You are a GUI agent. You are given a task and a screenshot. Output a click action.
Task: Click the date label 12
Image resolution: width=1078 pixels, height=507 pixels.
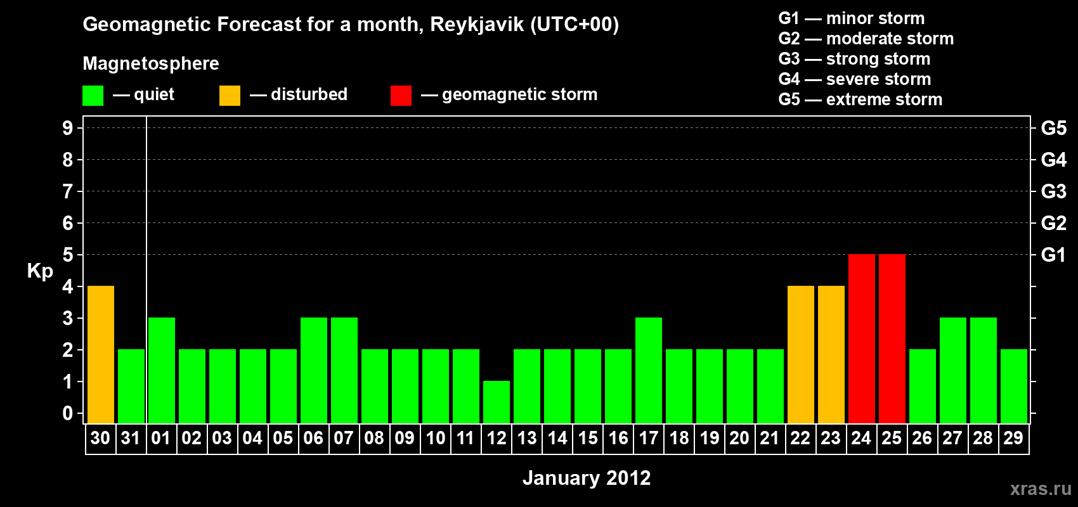pos(496,438)
